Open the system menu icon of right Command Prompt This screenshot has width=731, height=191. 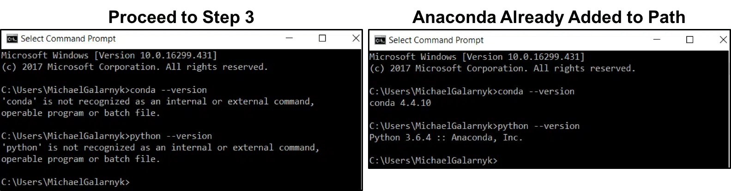[380, 40]
